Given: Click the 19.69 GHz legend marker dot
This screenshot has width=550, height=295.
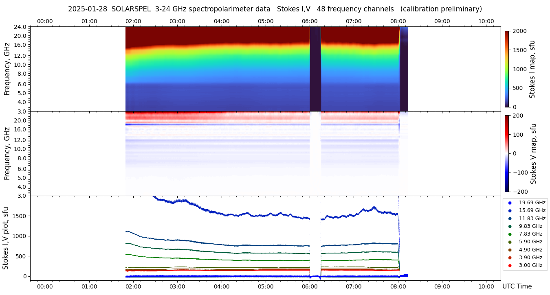Looking at the screenshot, I should [509, 203].
